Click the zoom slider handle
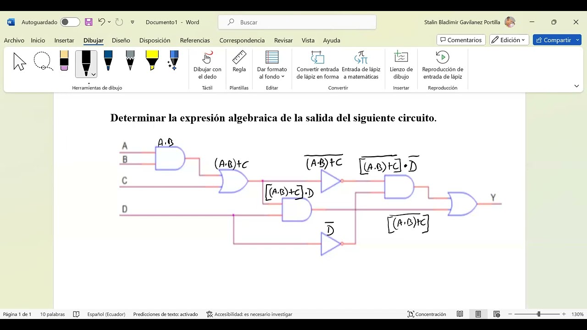Screen dimensions: 587x330 [x=538, y=314]
